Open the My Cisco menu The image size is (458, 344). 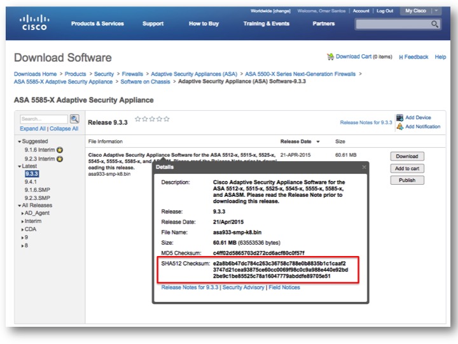415,11
